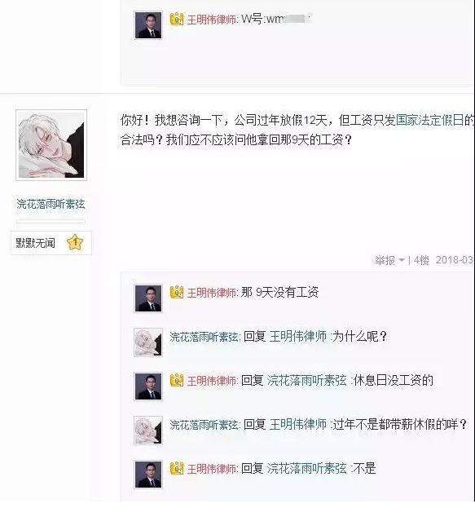Open 浣花落雨听素弦's name in the 为什么呢 reply

[204, 337]
